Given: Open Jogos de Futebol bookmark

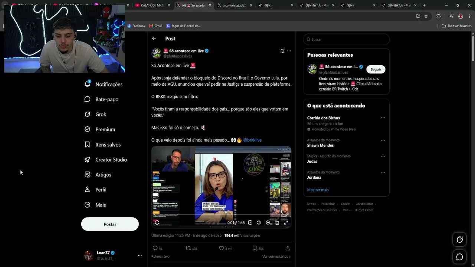Looking at the screenshot, I should click(183, 26).
